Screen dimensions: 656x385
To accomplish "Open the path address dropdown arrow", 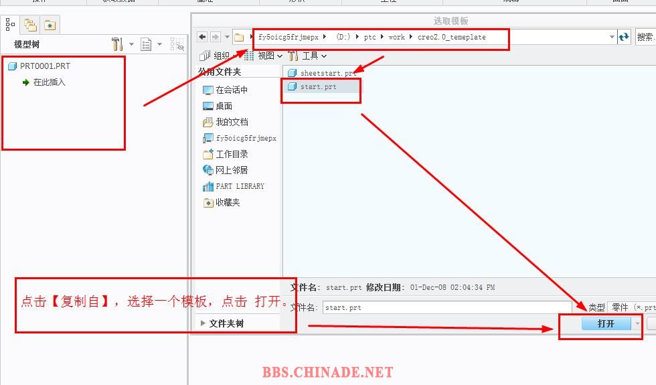I will (x=612, y=37).
